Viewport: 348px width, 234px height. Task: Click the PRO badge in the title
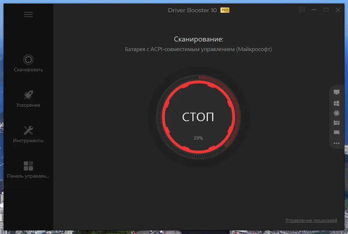225,10
